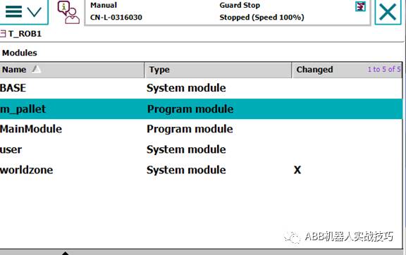Close the Modules view with the X button
The width and height of the screenshot is (406, 255).
point(388,12)
